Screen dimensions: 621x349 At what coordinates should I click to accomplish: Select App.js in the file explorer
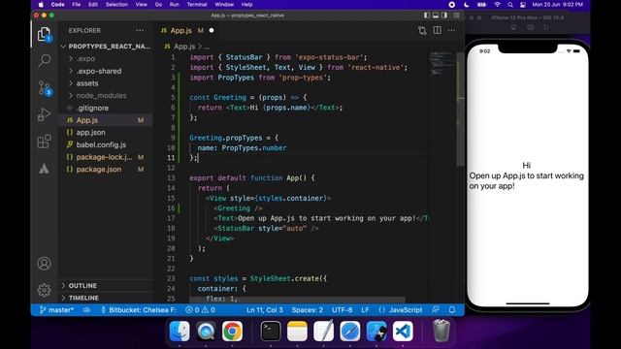click(106, 120)
